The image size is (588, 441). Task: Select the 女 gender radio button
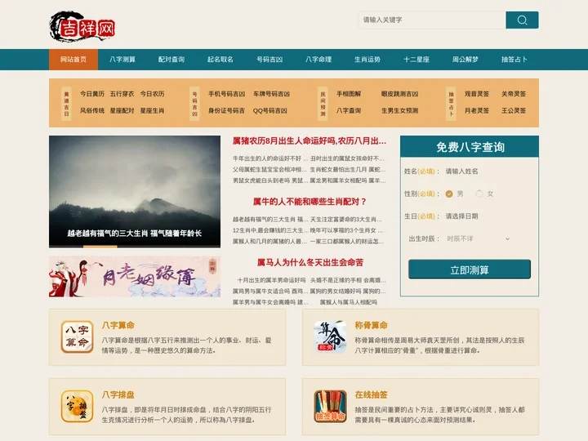click(479, 194)
